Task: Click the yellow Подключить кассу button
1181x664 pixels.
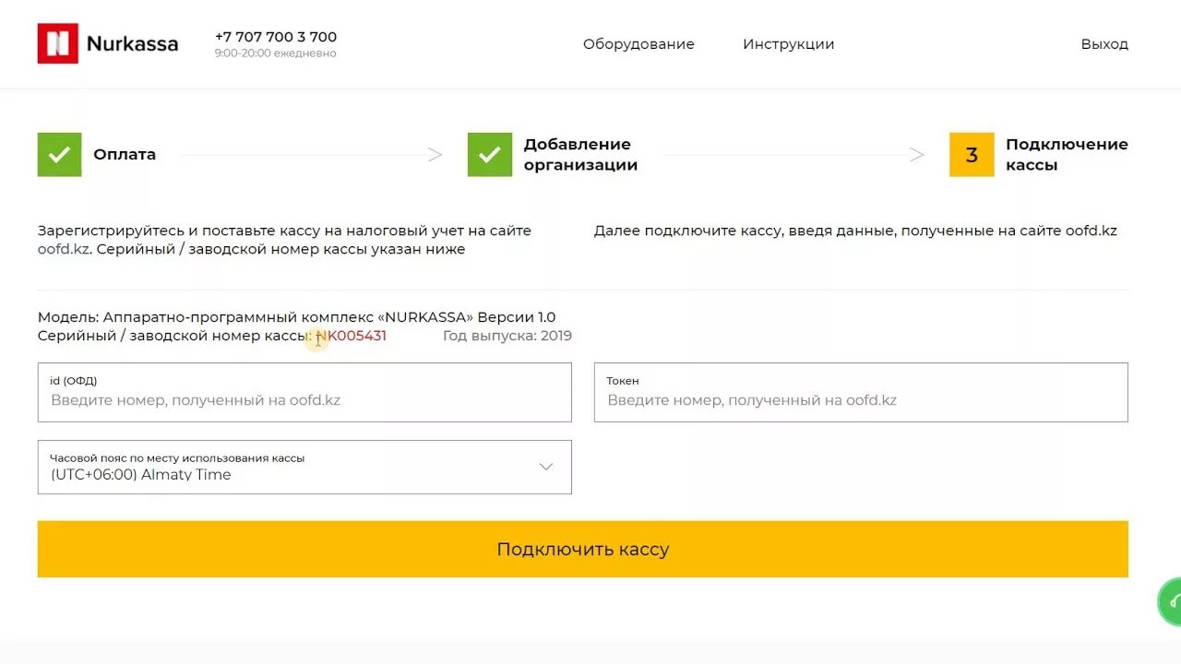Action: (x=582, y=550)
